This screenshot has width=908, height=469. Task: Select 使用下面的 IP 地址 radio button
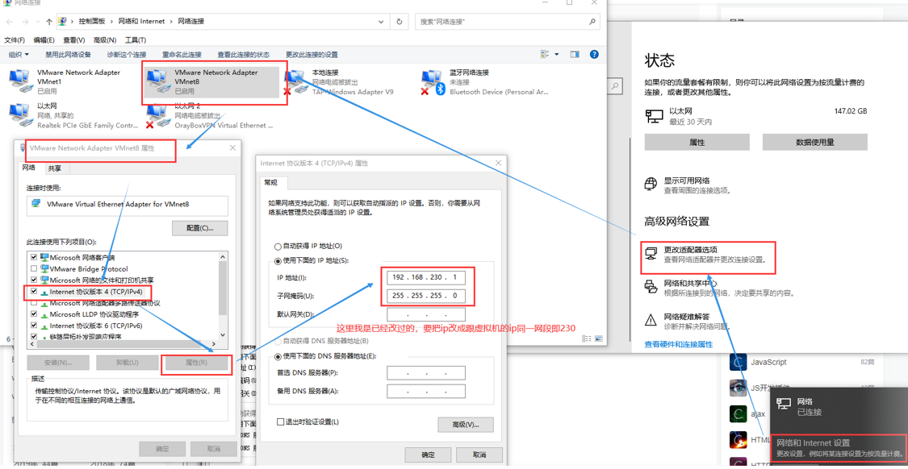click(278, 261)
